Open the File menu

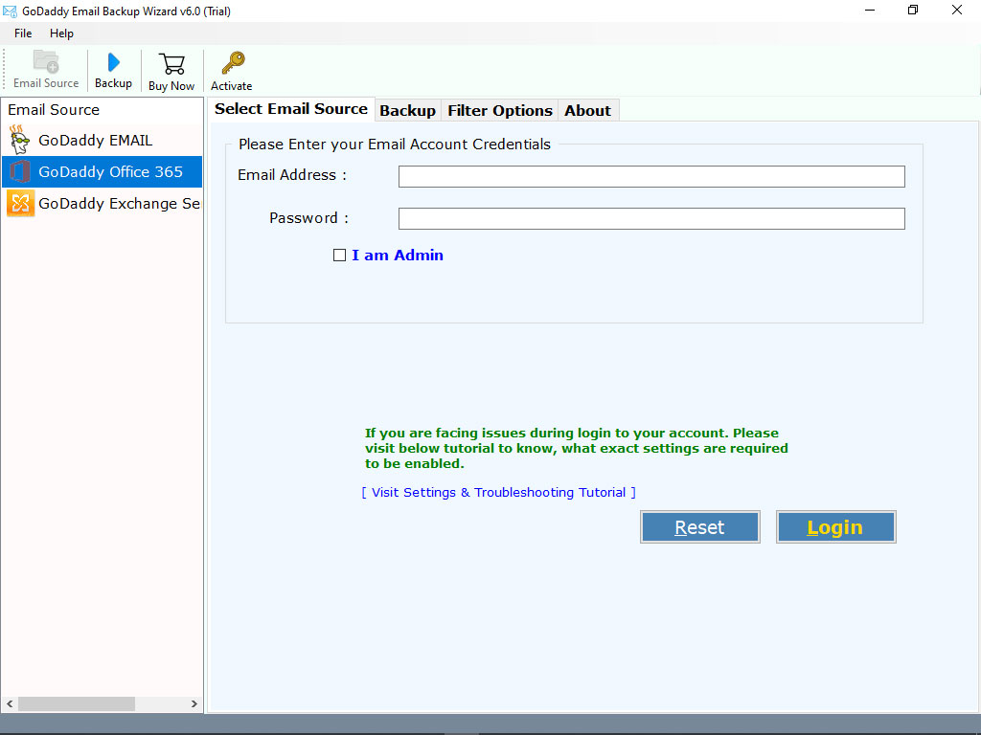pyautogui.click(x=23, y=33)
